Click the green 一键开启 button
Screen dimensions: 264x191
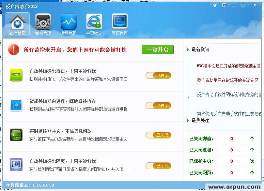[x=158, y=49]
